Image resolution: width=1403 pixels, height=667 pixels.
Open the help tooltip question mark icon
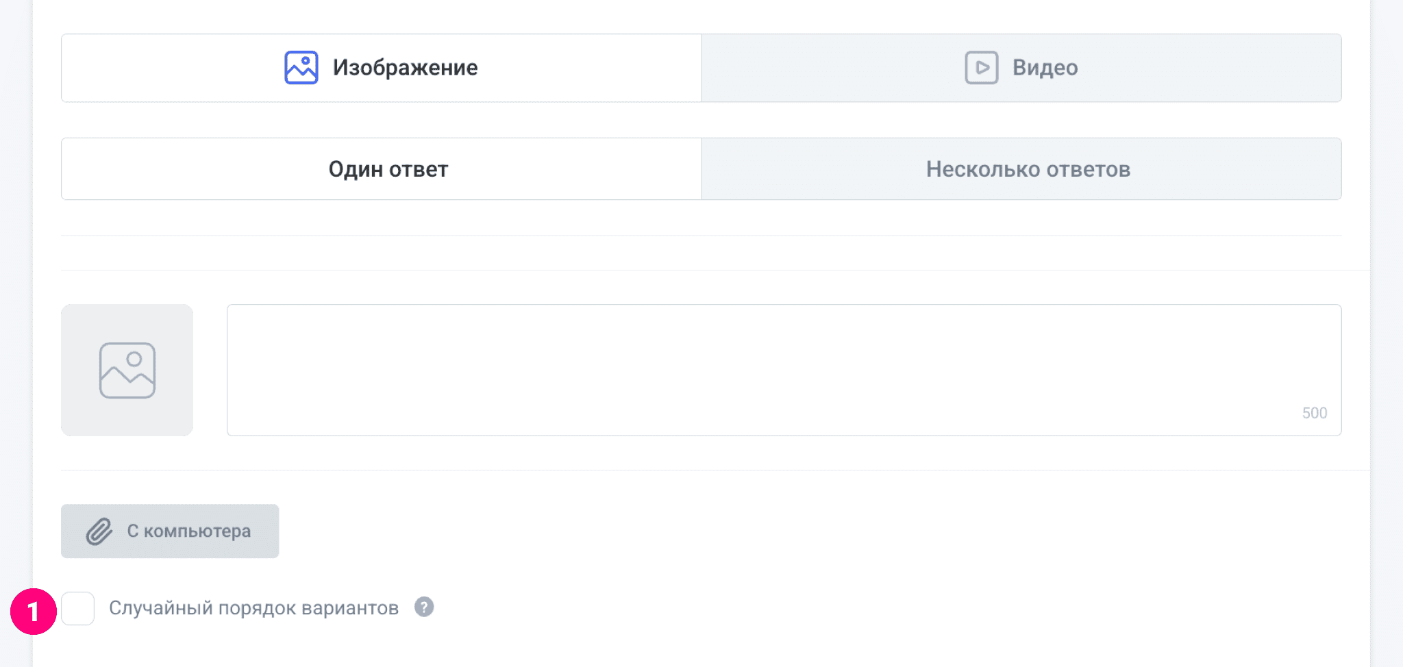[x=424, y=607]
